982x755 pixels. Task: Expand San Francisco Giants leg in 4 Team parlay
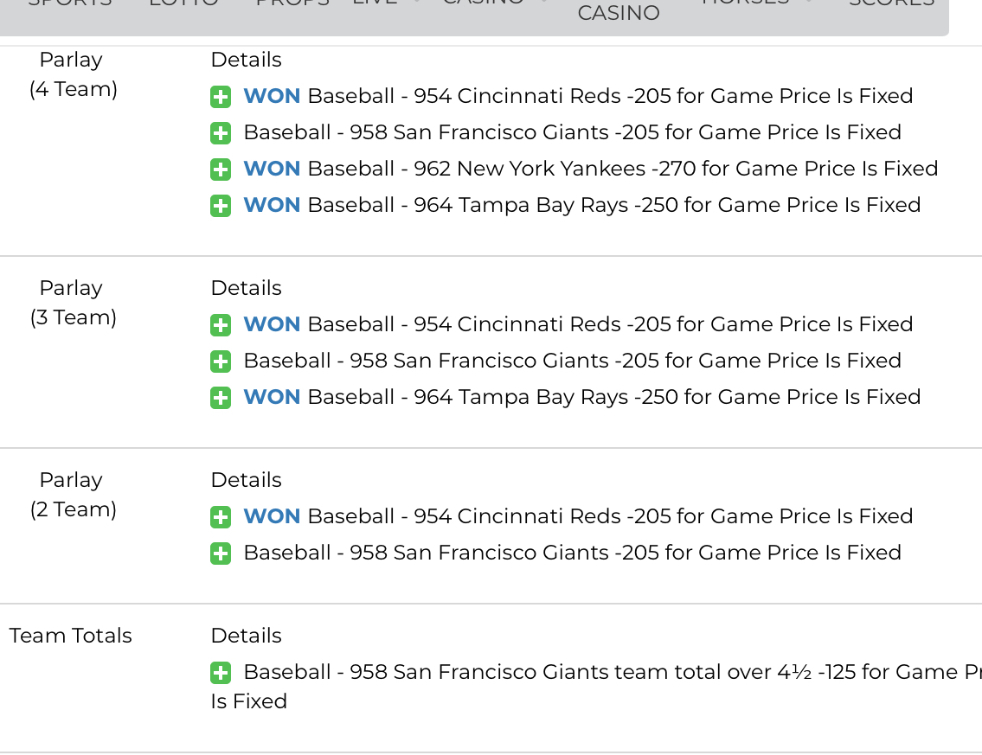[x=221, y=133]
